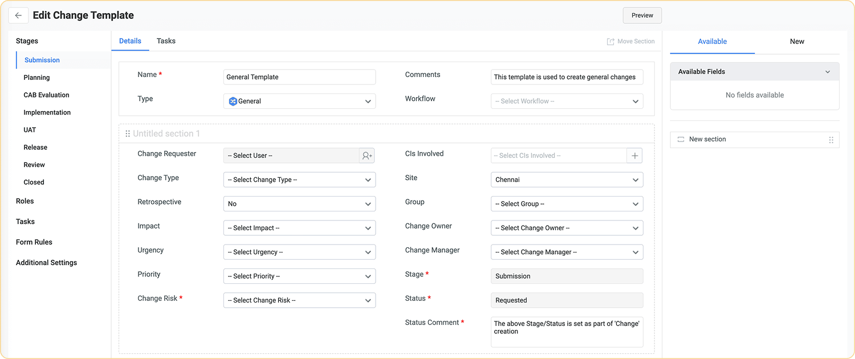Select the Planning stage in the sidebar
This screenshot has height=359, width=855.
tap(36, 77)
